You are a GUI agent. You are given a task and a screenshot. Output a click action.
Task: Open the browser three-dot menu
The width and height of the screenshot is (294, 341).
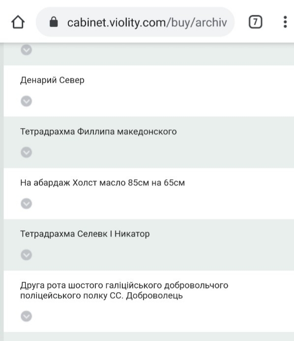pos(285,22)
